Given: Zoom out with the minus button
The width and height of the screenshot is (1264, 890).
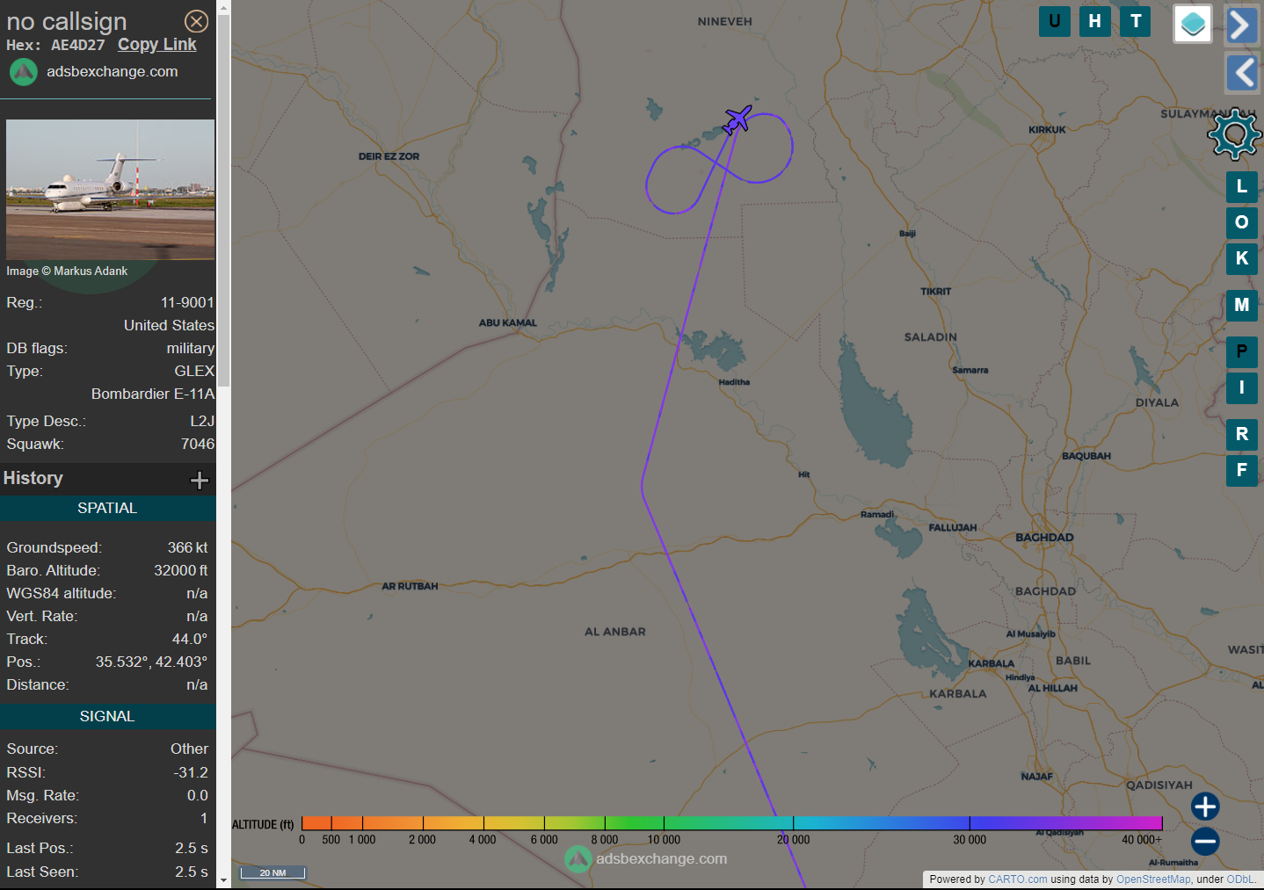Looking at the screenshot, I should pos(1205,841).
